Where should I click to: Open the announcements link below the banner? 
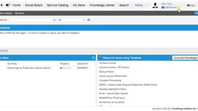pos(4,50)
